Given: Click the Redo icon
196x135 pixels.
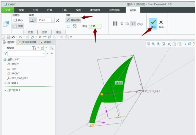Looking at the screenshot, I should 20,37.
